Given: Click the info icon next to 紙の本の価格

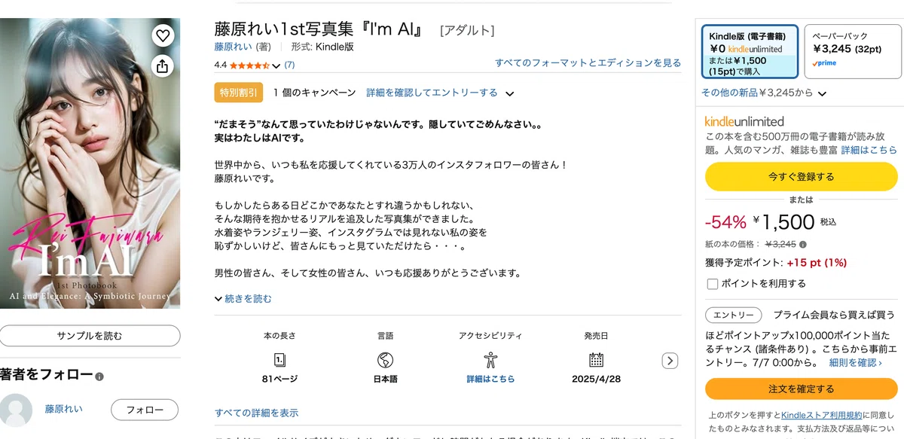Looking at the screenshot, I should (803, 245).
